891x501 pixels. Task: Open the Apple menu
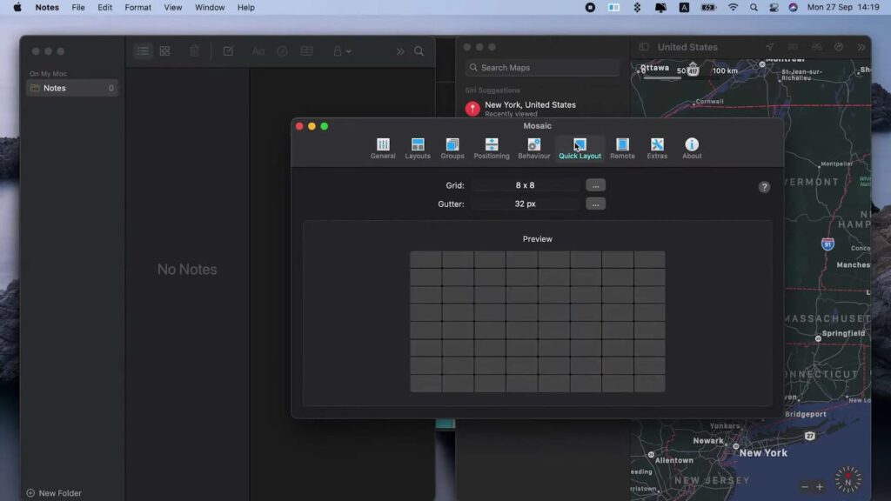pos(17,7)
